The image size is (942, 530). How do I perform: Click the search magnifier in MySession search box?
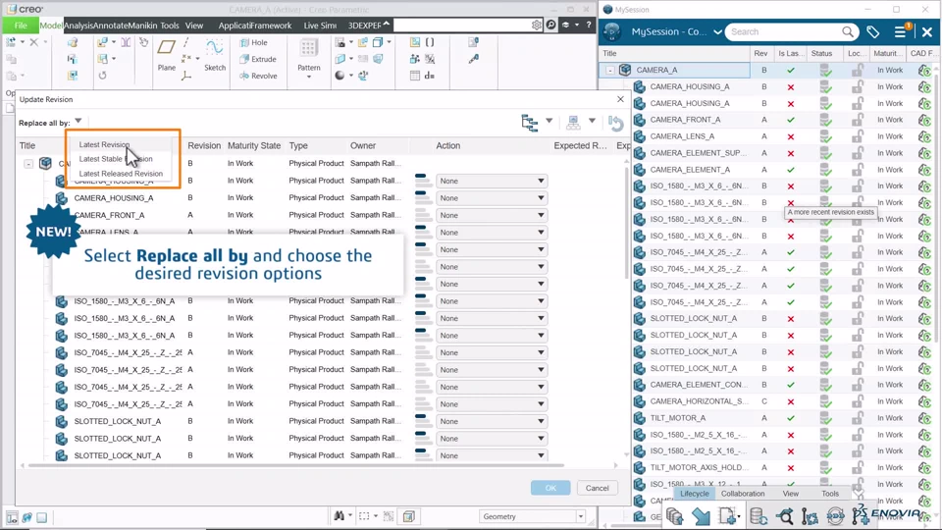(x=848, y=31)
